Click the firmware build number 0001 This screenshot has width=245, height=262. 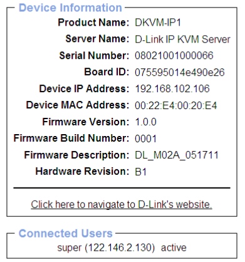pos(145,139)
